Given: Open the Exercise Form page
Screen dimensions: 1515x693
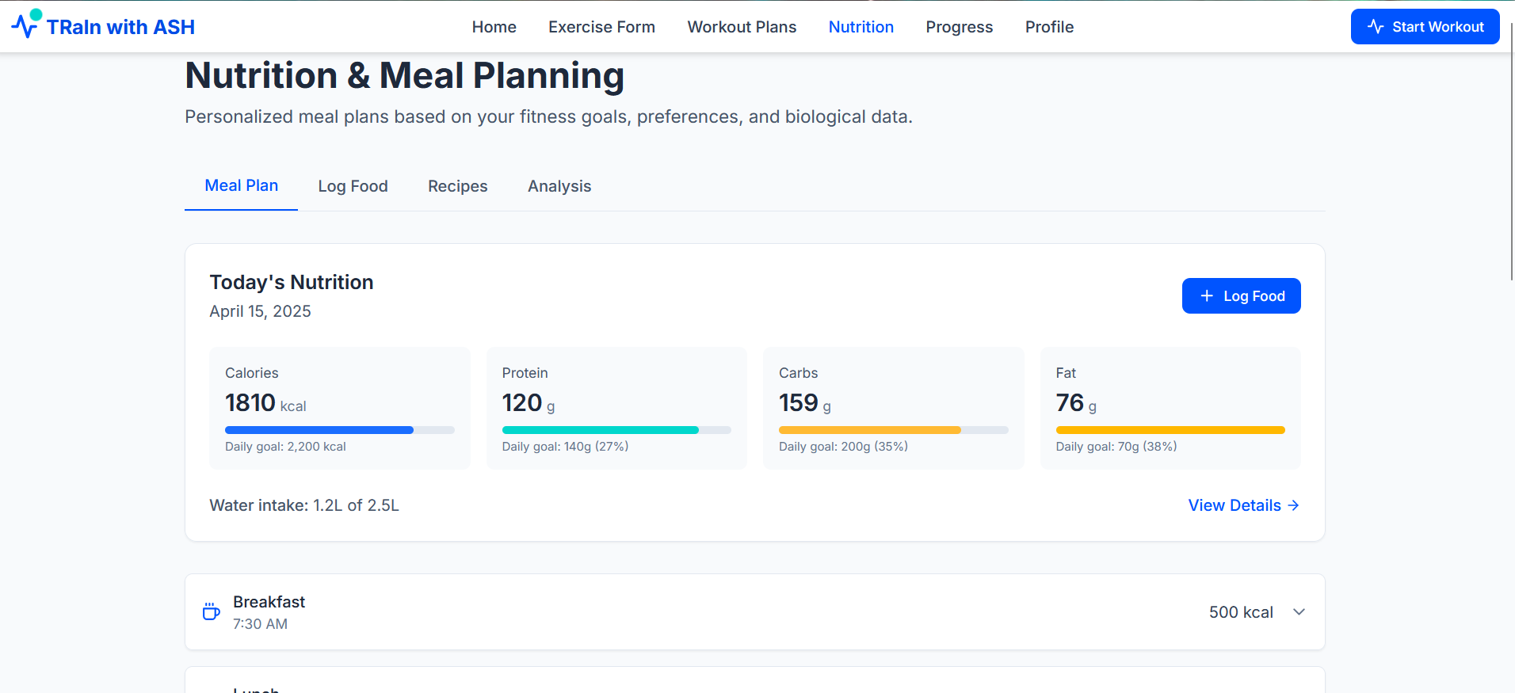Looking at the screenshot, I should click(601, 27).
